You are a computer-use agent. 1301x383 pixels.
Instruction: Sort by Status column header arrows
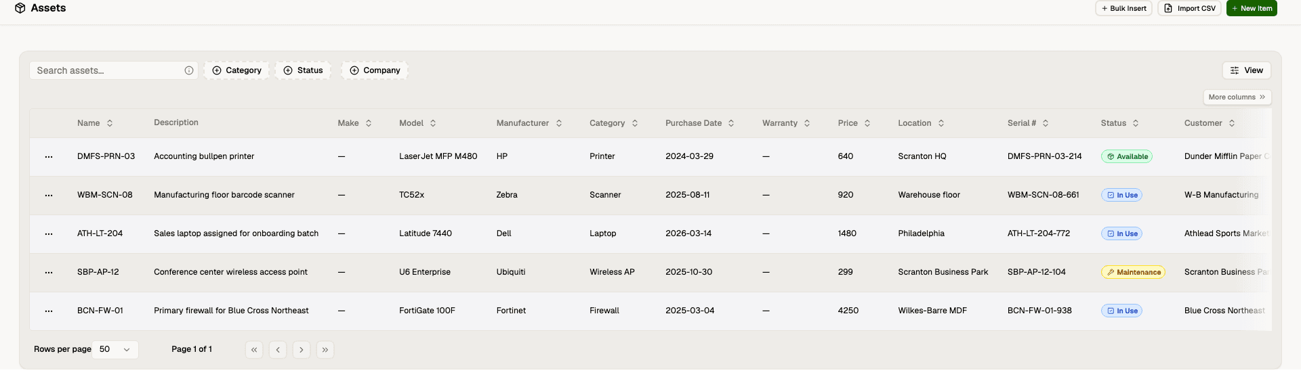point(1136,123)
